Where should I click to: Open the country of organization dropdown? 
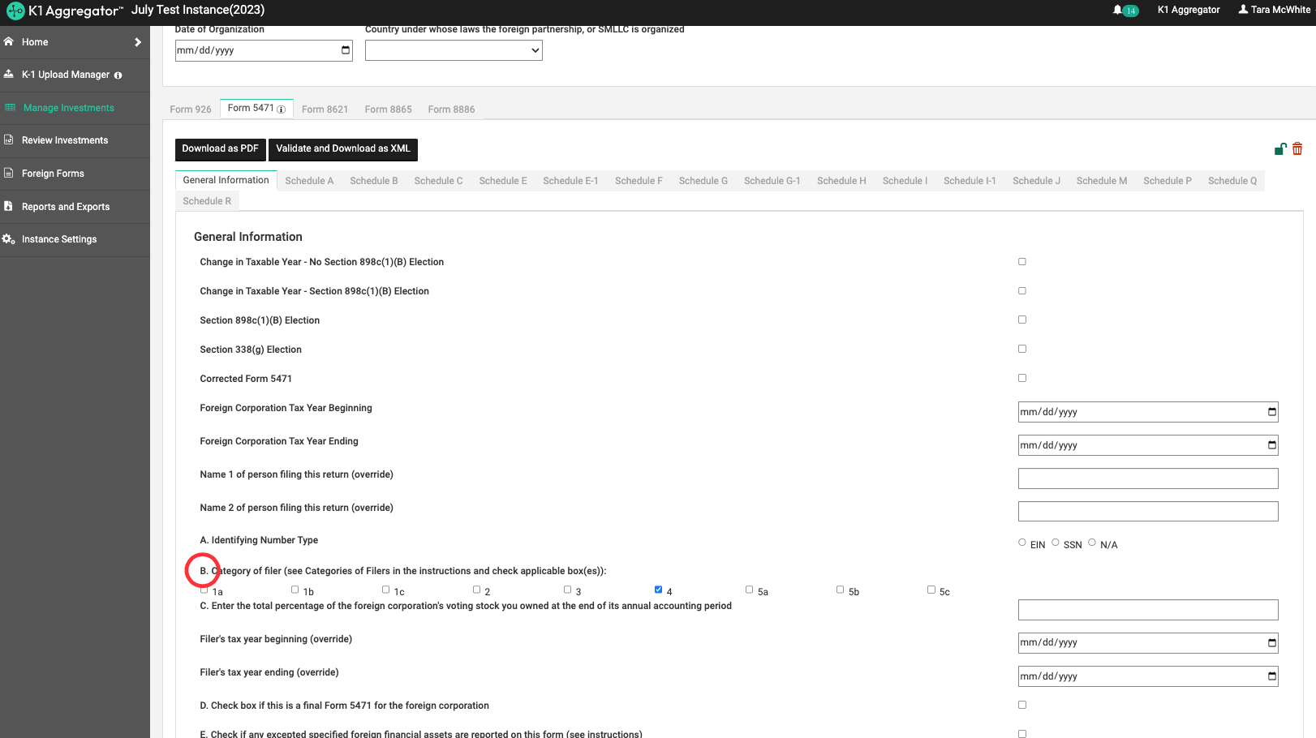click(x=454, y=50)
